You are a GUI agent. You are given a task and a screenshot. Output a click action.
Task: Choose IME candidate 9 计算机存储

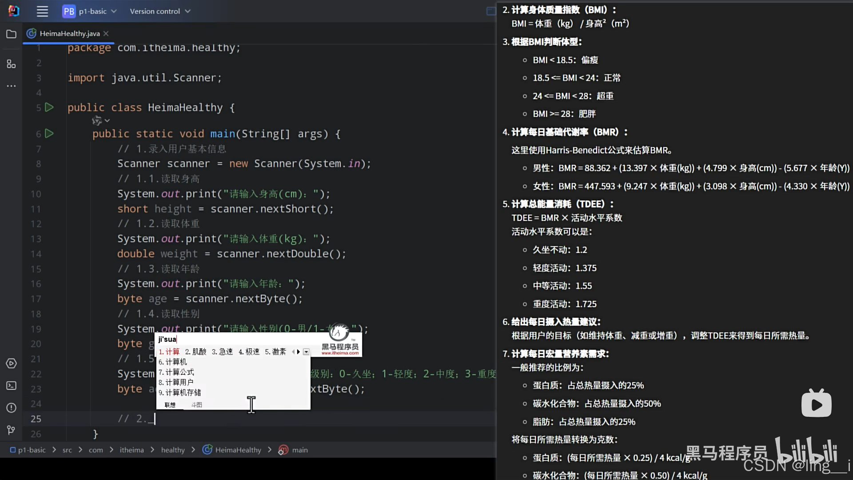[180, 392]
